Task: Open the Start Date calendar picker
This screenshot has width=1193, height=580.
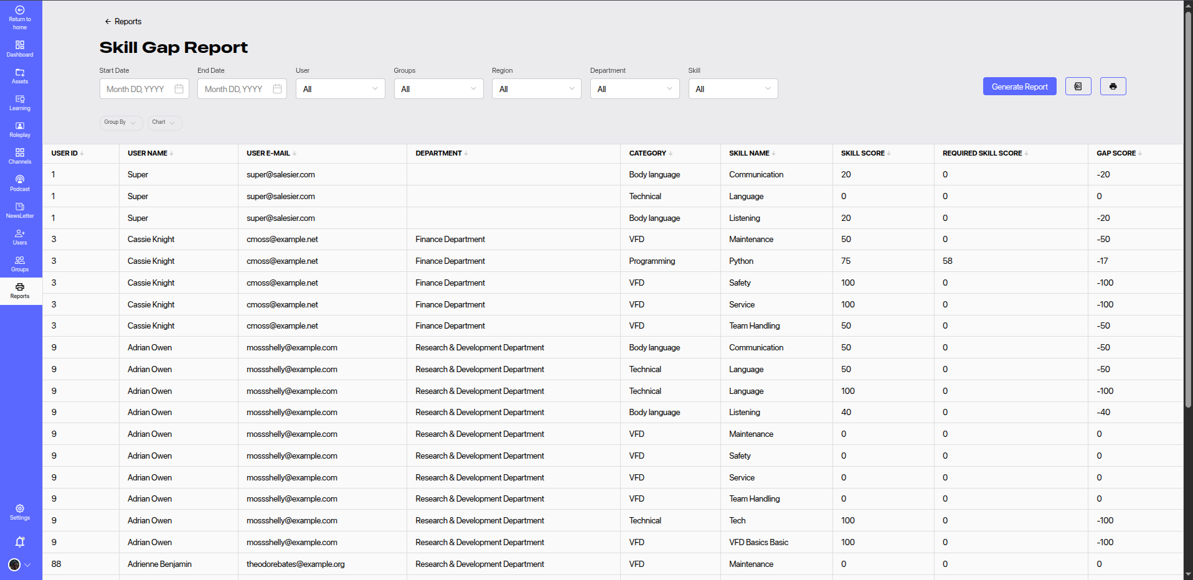Action: click(x=179, y=89)
